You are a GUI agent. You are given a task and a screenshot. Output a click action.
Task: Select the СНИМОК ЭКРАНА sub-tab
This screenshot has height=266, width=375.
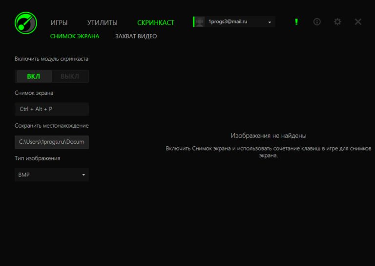[74, 36]
